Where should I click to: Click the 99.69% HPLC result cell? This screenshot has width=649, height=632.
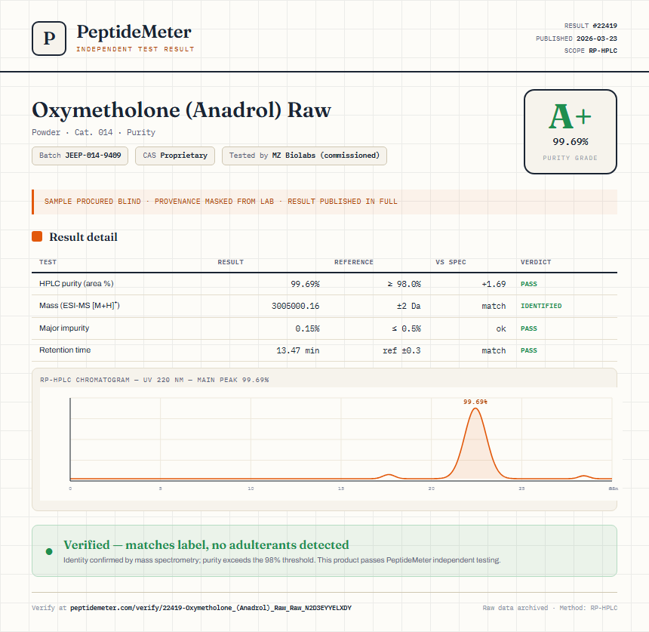tap(305, 284)
